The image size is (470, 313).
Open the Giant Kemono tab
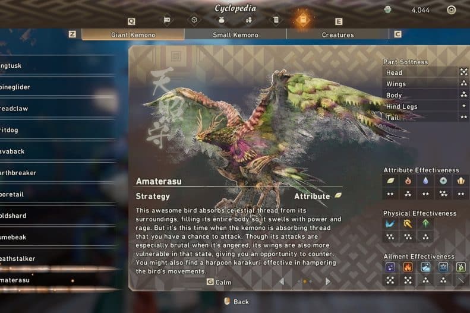pos(133,34)
